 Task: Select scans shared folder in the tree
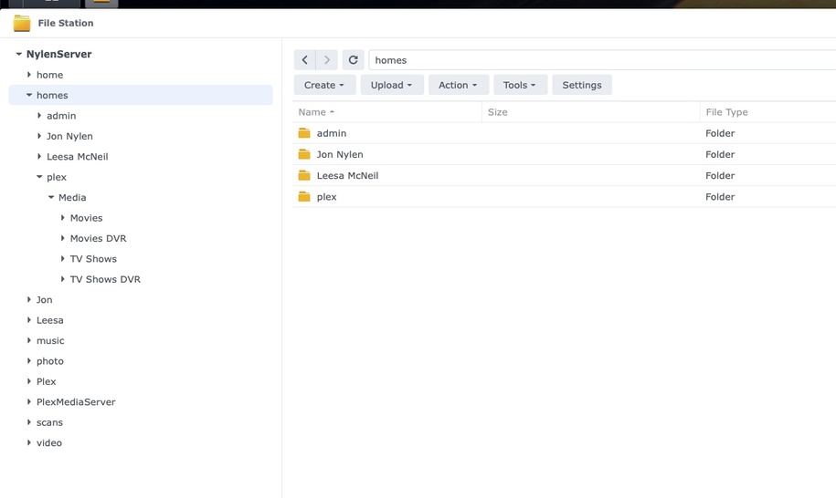[49, 422]
